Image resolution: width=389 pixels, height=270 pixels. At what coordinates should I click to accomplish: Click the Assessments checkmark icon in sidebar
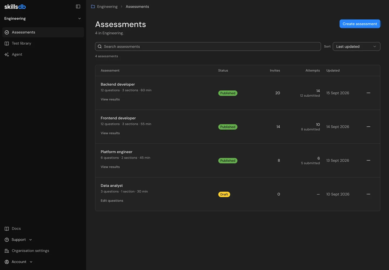(x=7, y=32)
